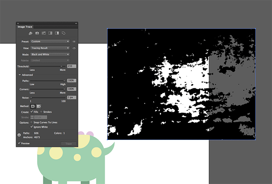Uncheck Ignore White option
The height and width of the screenshot is (184, 272).
[x=32, y=127]
